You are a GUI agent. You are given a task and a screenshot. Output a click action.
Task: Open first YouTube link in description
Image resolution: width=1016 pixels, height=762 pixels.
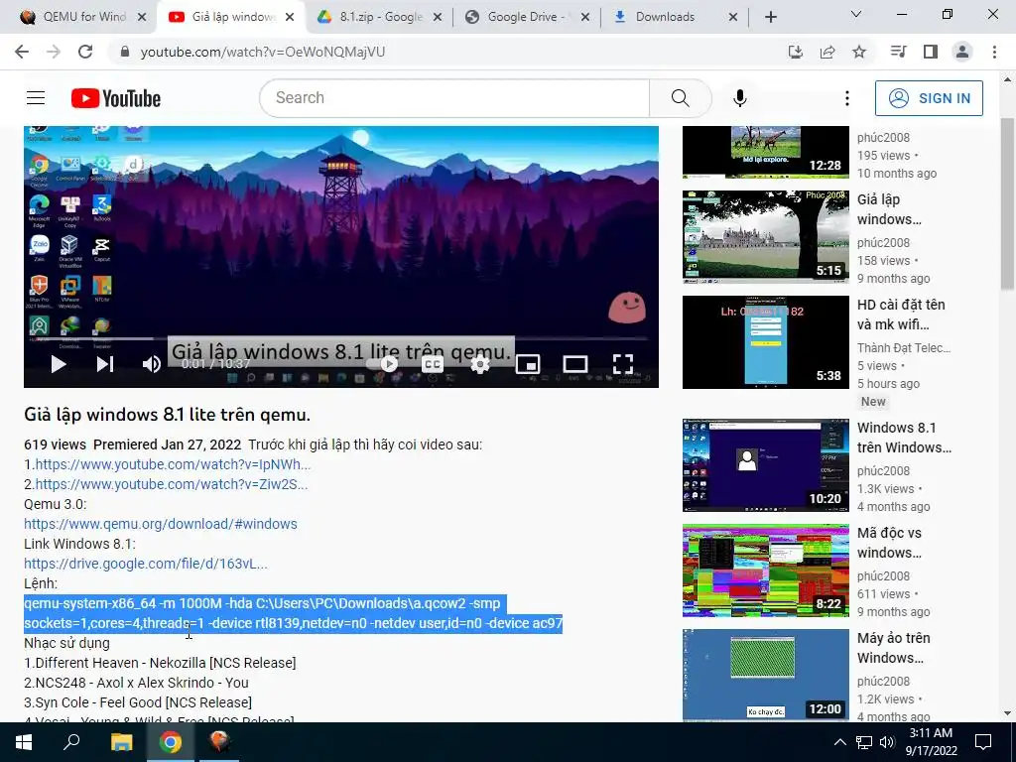(x=173, y=464)
